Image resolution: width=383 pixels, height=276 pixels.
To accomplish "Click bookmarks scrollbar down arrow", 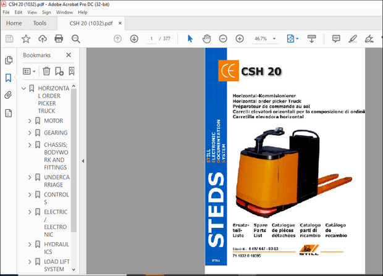I will click(x=74, y=270).
